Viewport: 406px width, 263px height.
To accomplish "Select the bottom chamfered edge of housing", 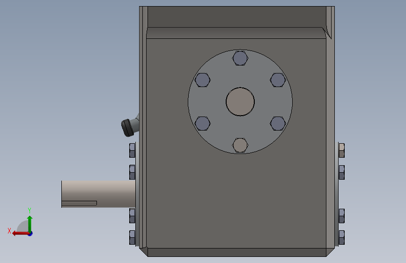I will [x=236, y=253].
